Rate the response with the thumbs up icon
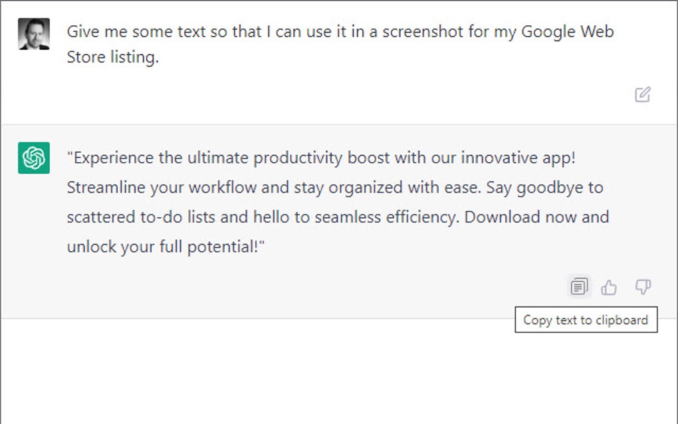The height and width of the screenshot is (424, 678). click(609, 287)
